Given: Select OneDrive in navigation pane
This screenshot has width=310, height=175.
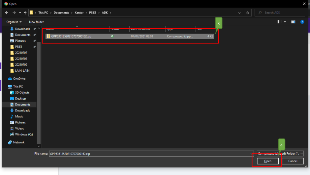Looking at the screenshot, I should pos(19,79).
